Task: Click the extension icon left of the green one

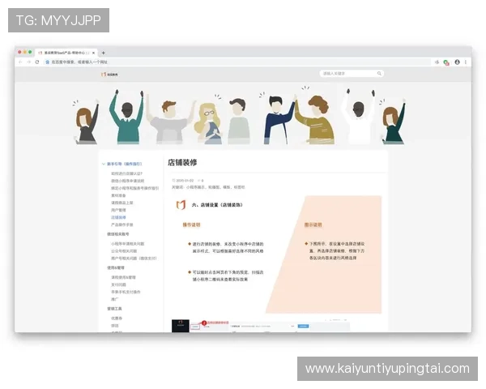Action: coord(437,62)
